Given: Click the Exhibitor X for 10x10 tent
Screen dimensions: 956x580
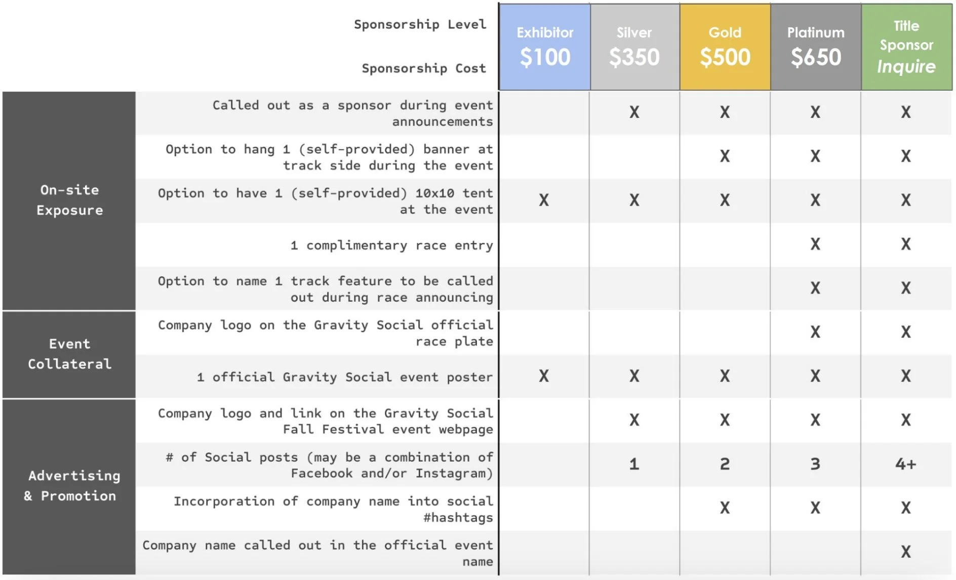Looking at the screenshot, I should 544,200.
